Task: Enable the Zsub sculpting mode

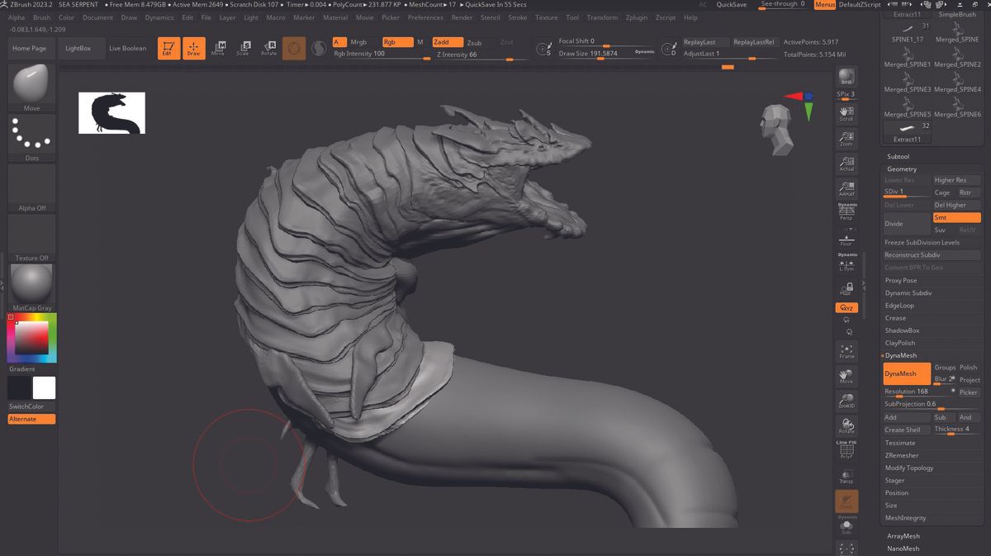Action: (475, 41)
